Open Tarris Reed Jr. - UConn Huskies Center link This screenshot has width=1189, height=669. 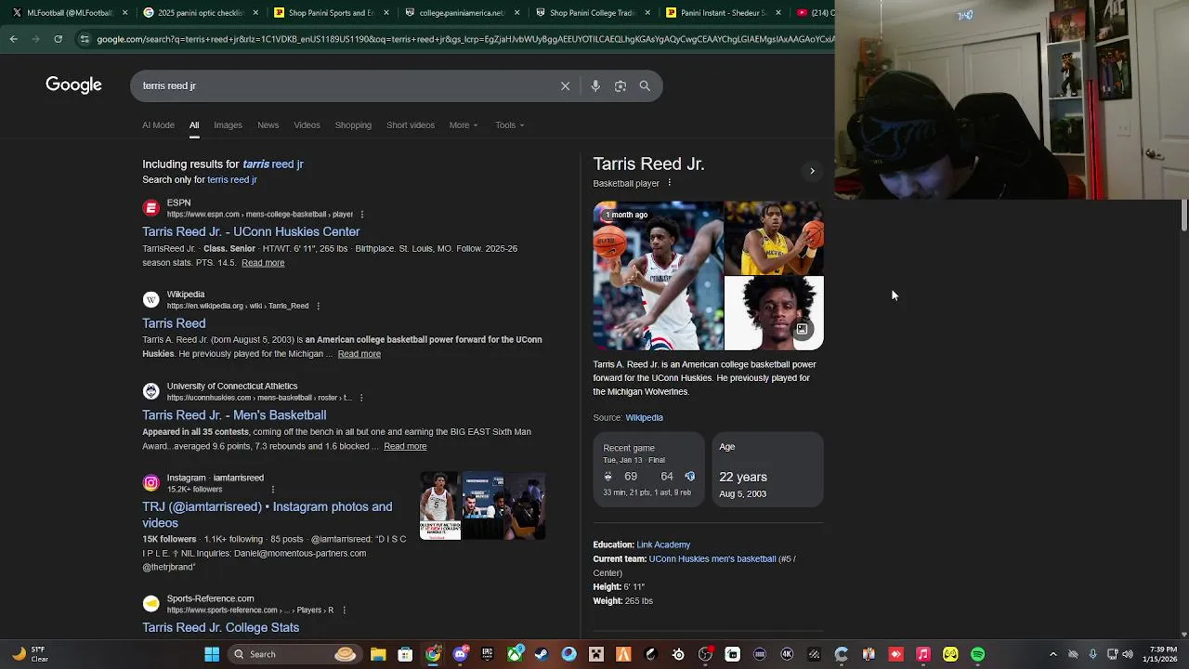point(251,231)
